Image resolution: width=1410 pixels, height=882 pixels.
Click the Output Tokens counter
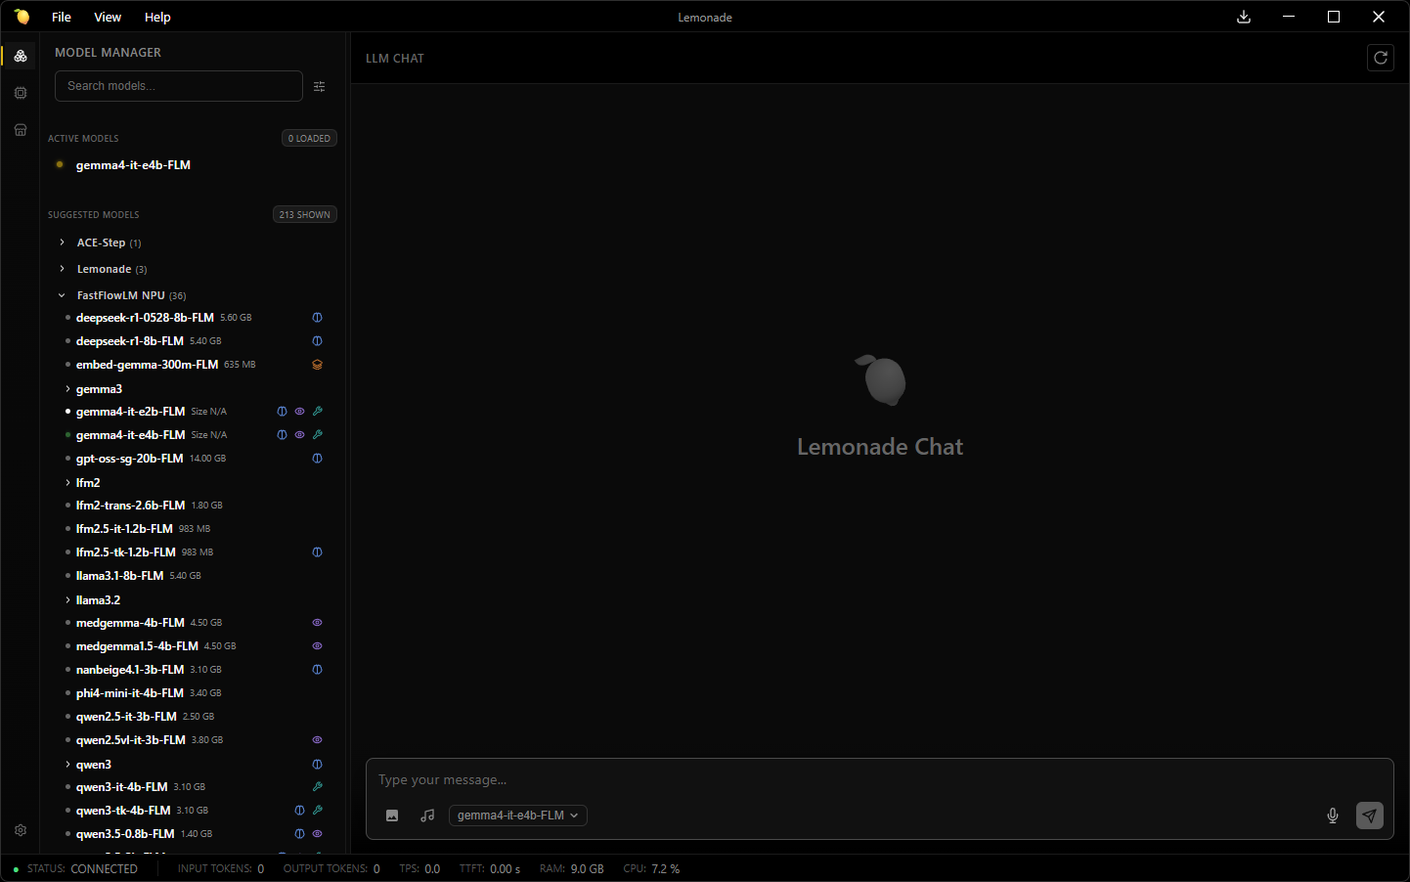[331, 869]
